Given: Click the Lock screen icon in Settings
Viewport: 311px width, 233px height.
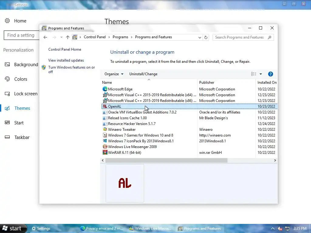Looking at the screenshot, I should [x=7, y=94].
